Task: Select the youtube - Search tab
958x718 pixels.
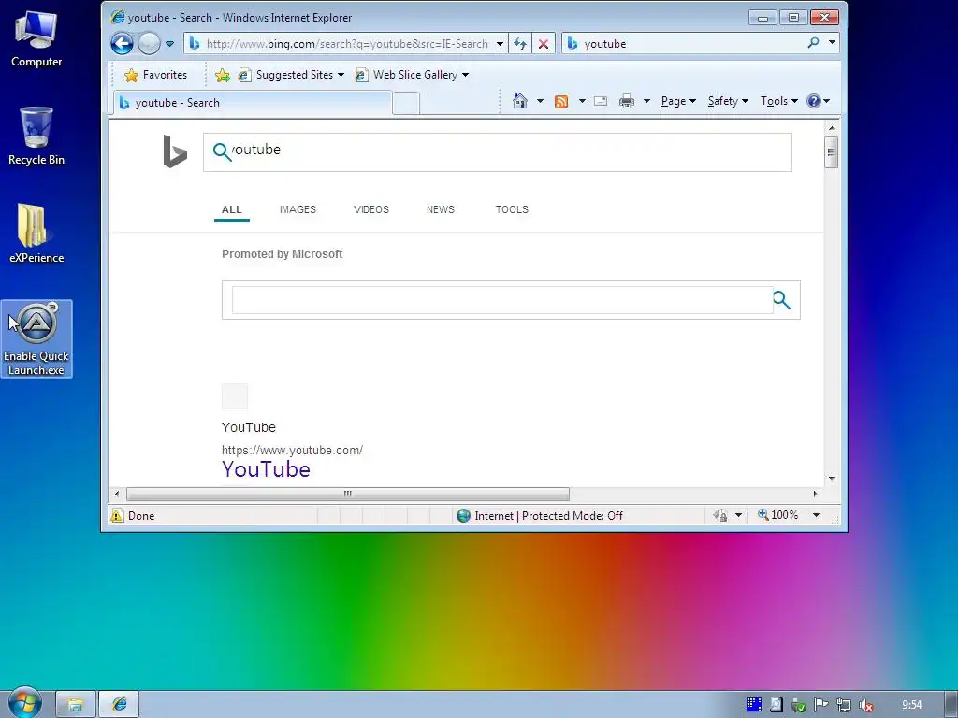Action: click(x=253, y=103)
